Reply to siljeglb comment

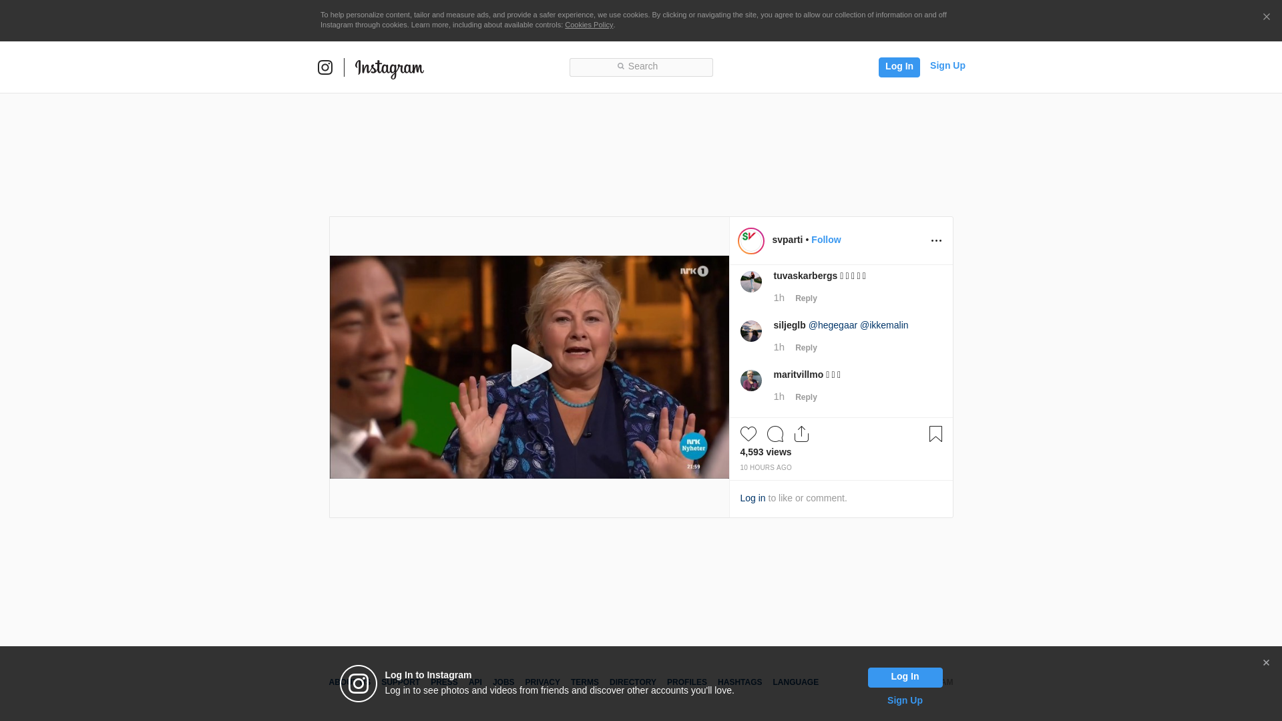pos(806,348)
